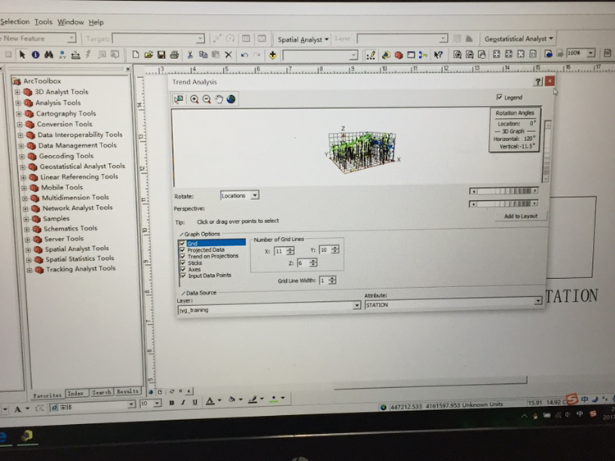The width and height of the screenshot is (615, 461).
Task: Save the map with floppy disk icon
Action: [162, 54]
